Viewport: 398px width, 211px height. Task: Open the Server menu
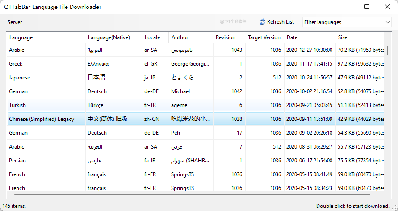tap(15, 22)
